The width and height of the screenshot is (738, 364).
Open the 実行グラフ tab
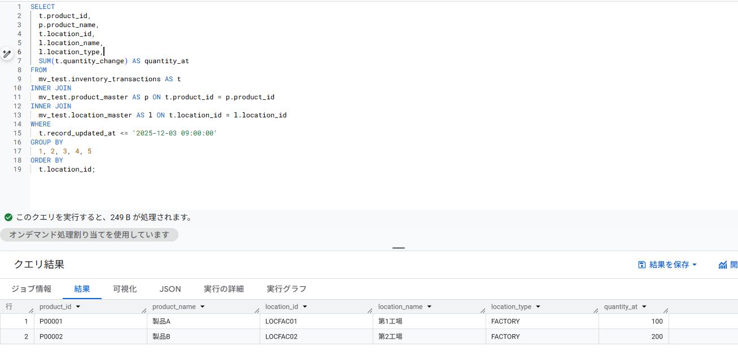click(286, 288)
